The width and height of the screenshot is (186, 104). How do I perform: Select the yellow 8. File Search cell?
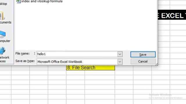click(90, 68)
